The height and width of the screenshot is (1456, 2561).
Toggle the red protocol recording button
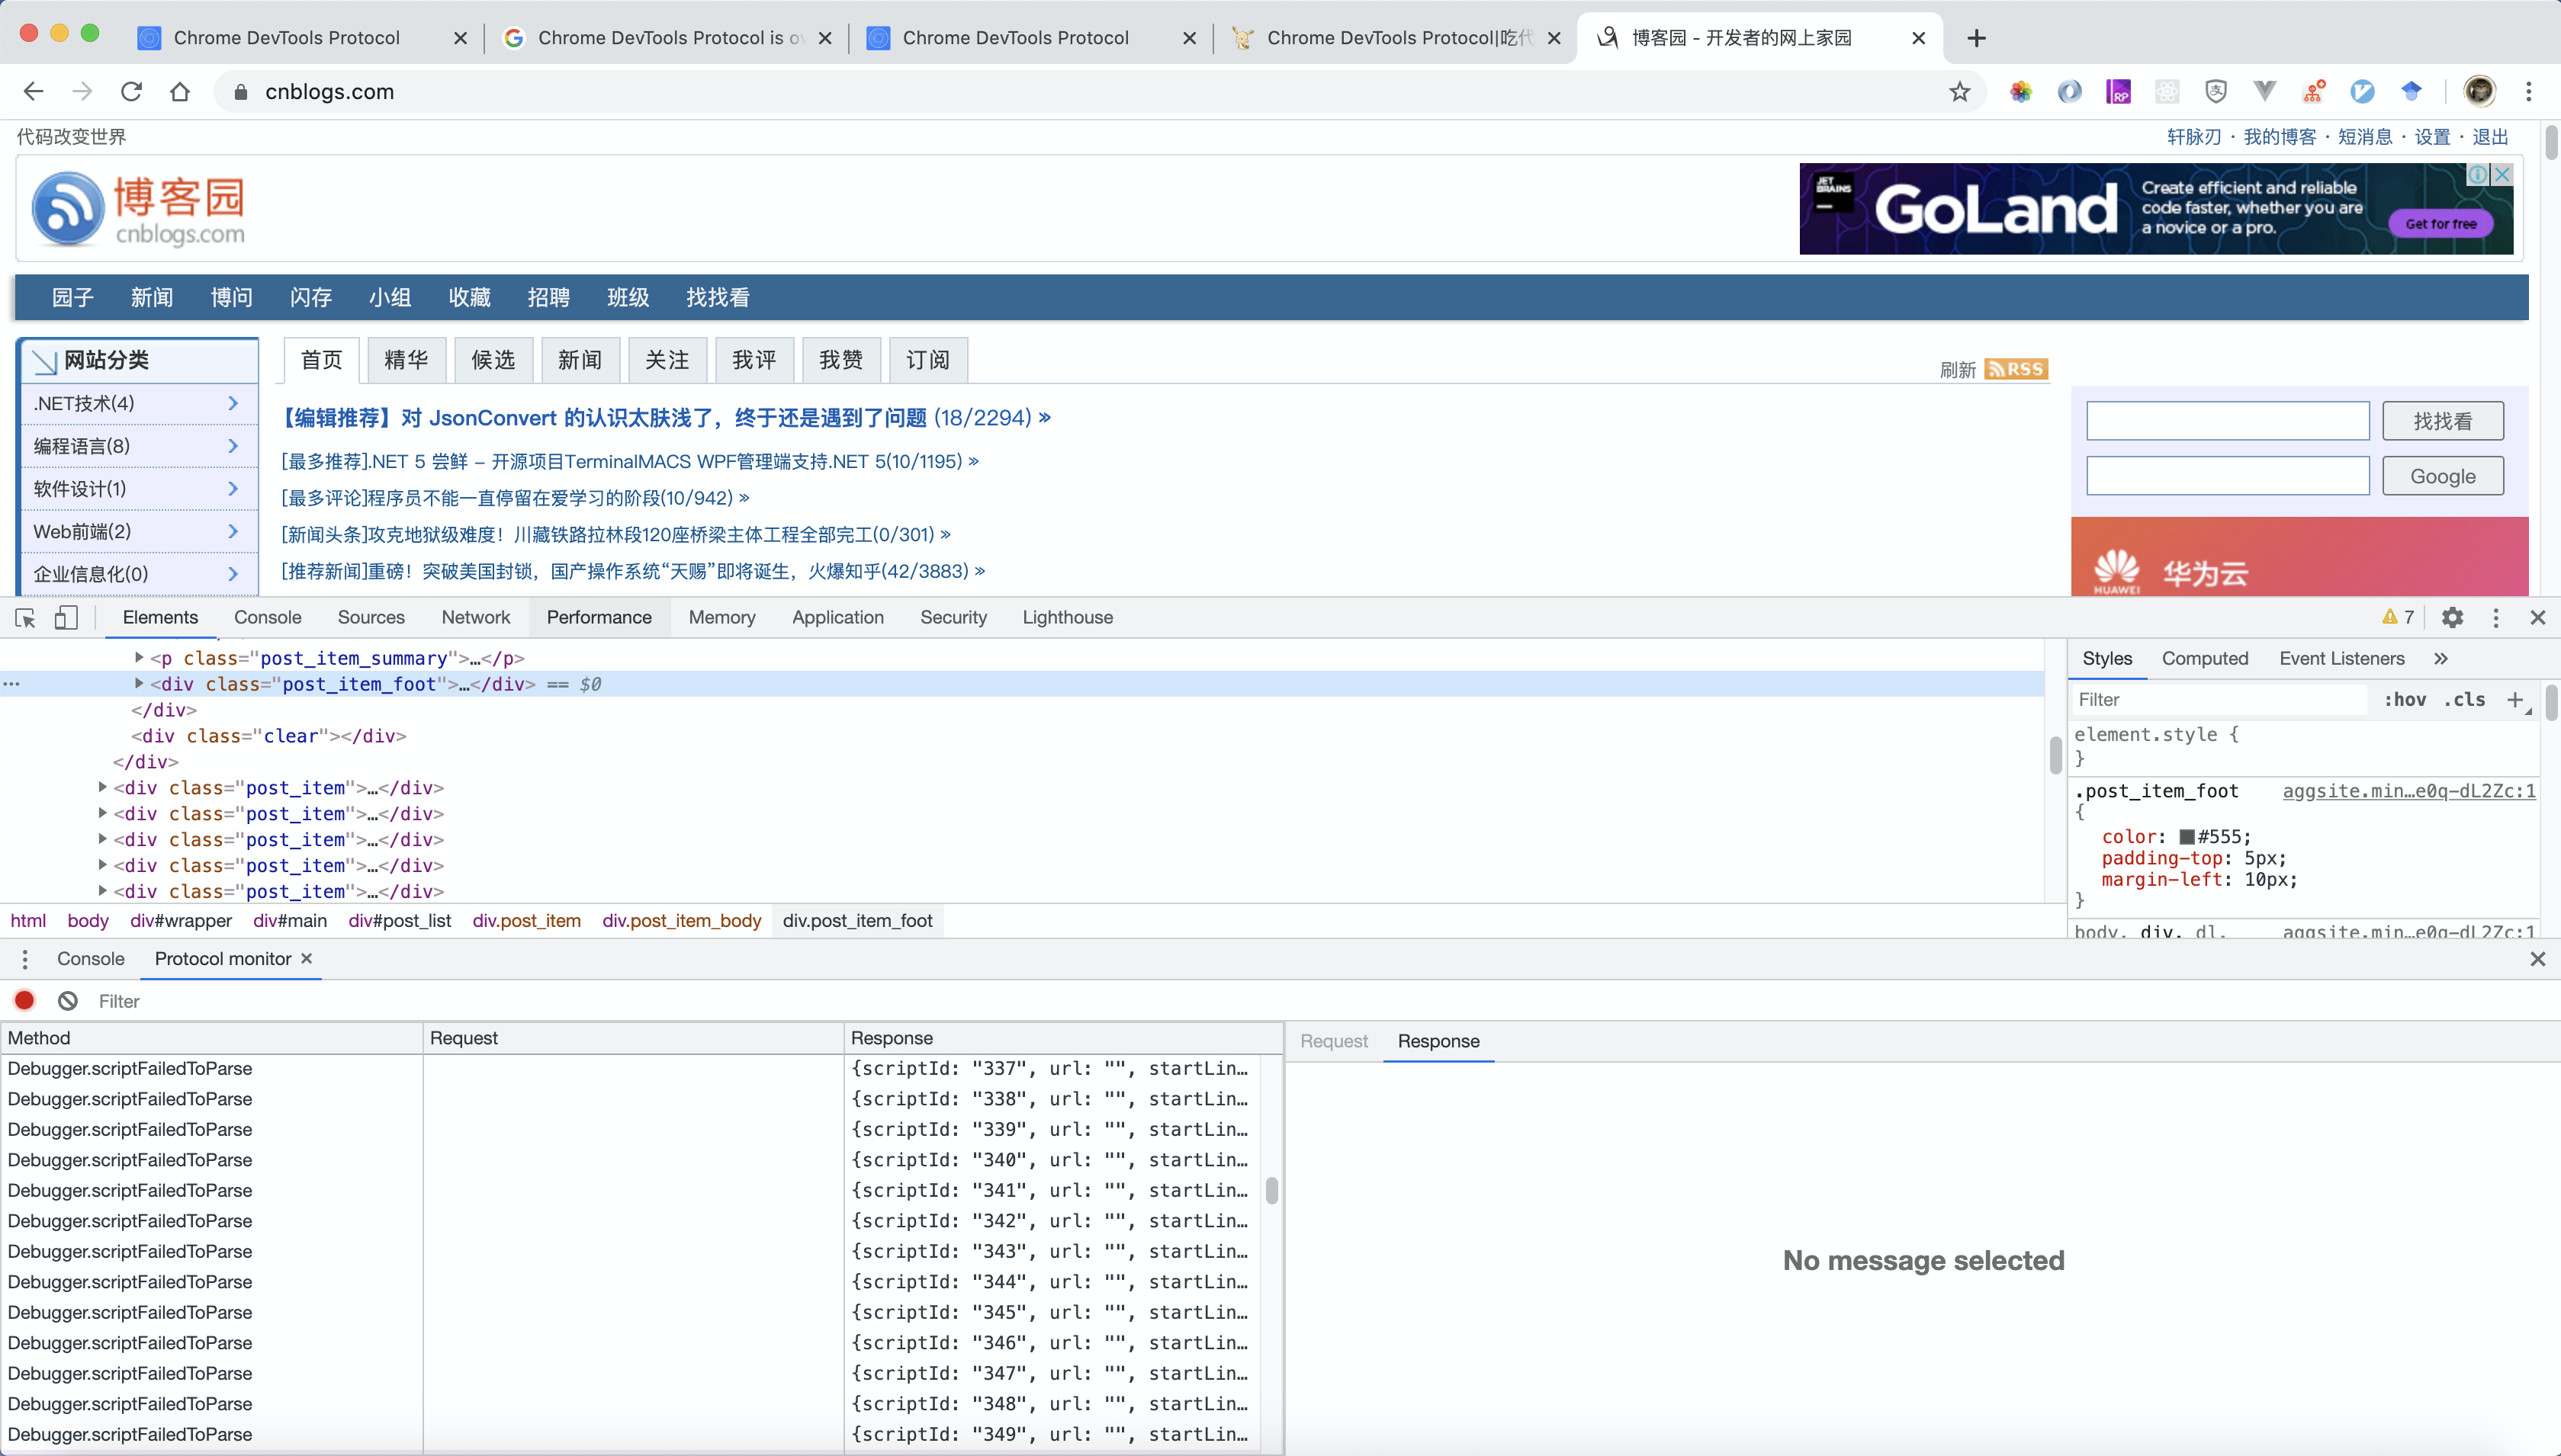click(25, 1001)
